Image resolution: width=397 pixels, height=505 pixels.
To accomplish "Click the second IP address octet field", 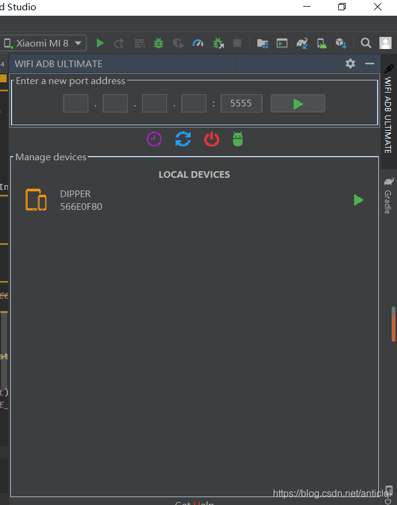I will click(x=115, y=103).
